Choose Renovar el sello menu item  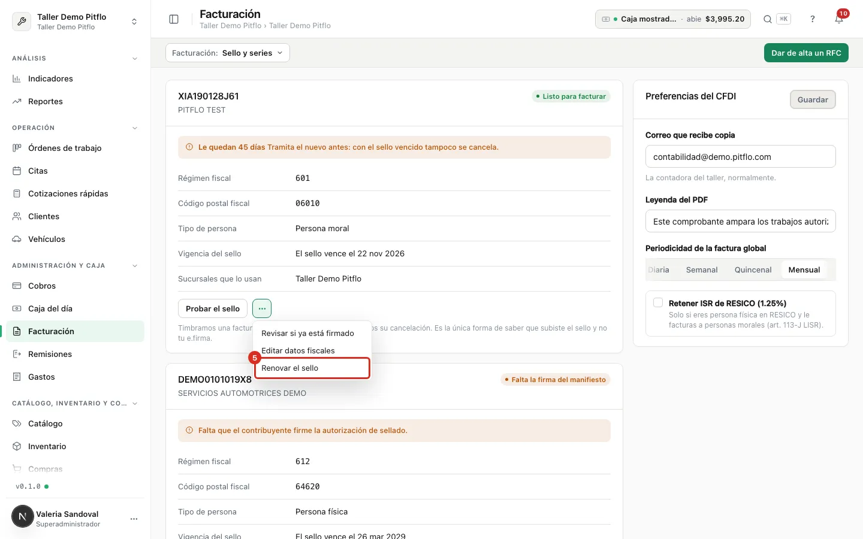tap(312, 368)
